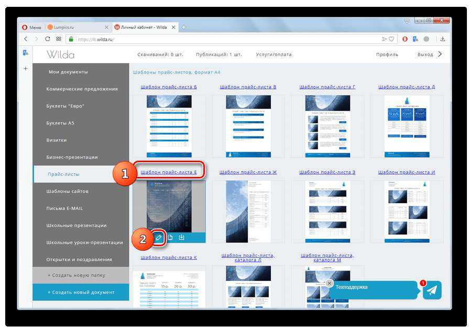Click the green padlock security icon
This screenshot has width=469, height=327.
[71, 39]
